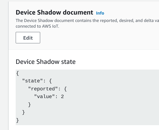Viewport: 159px width, 130px height.
Task: Click the opening brace after "reported":
Action: (66, 89)
